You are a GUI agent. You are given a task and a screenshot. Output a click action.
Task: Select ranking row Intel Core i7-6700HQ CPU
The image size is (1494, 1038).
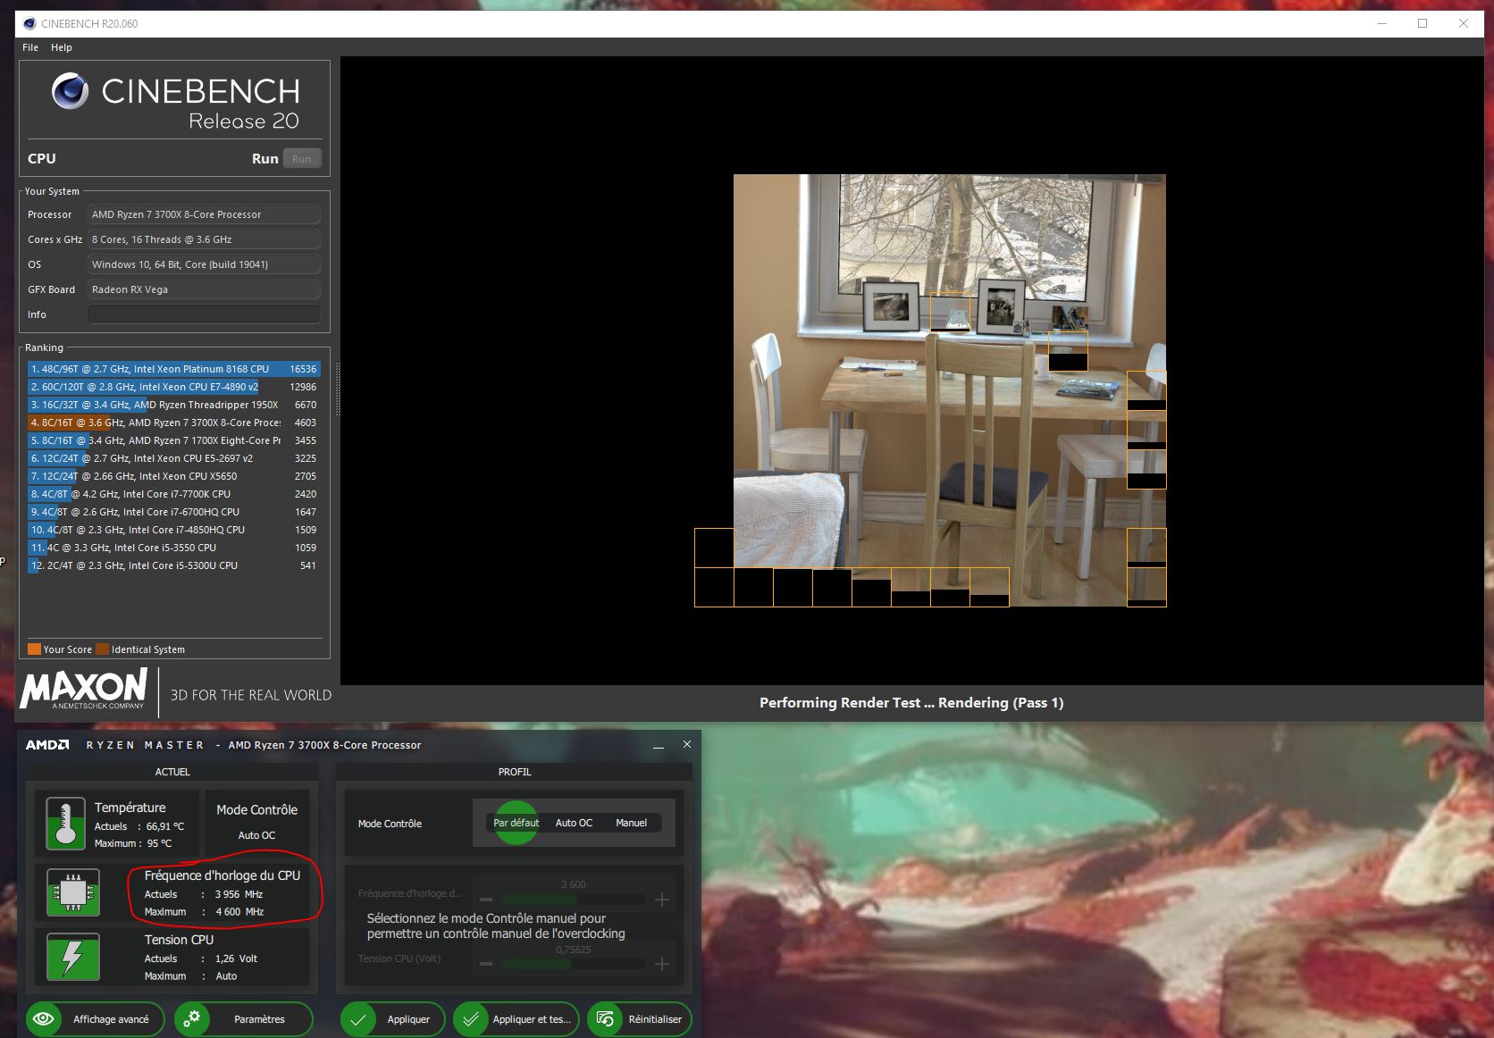(174, 512)
